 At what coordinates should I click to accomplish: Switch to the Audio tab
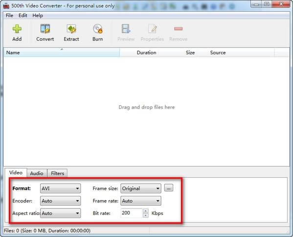pos(37,173)
